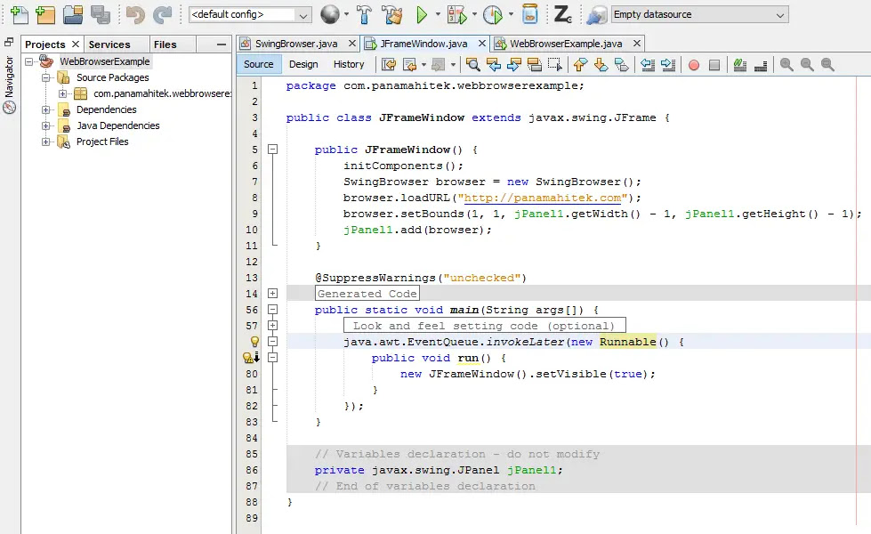Click the Find Selection magnifier icon
This screenshot has width=871, height=534.
(x=472, y=64)
